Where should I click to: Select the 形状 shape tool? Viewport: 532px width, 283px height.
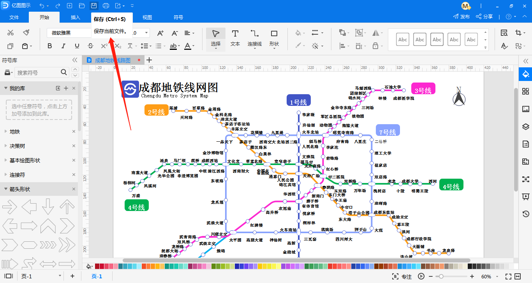pos(274,38)
